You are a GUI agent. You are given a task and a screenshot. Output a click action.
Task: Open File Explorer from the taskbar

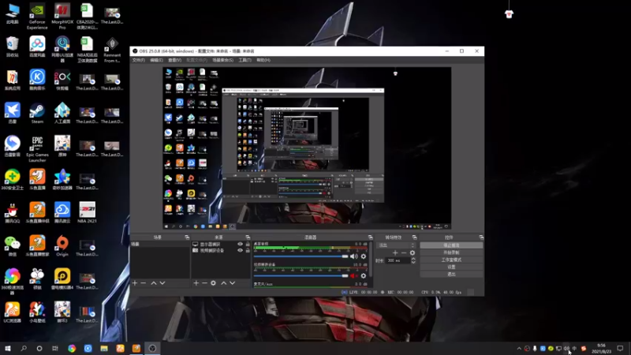[104, 349]
